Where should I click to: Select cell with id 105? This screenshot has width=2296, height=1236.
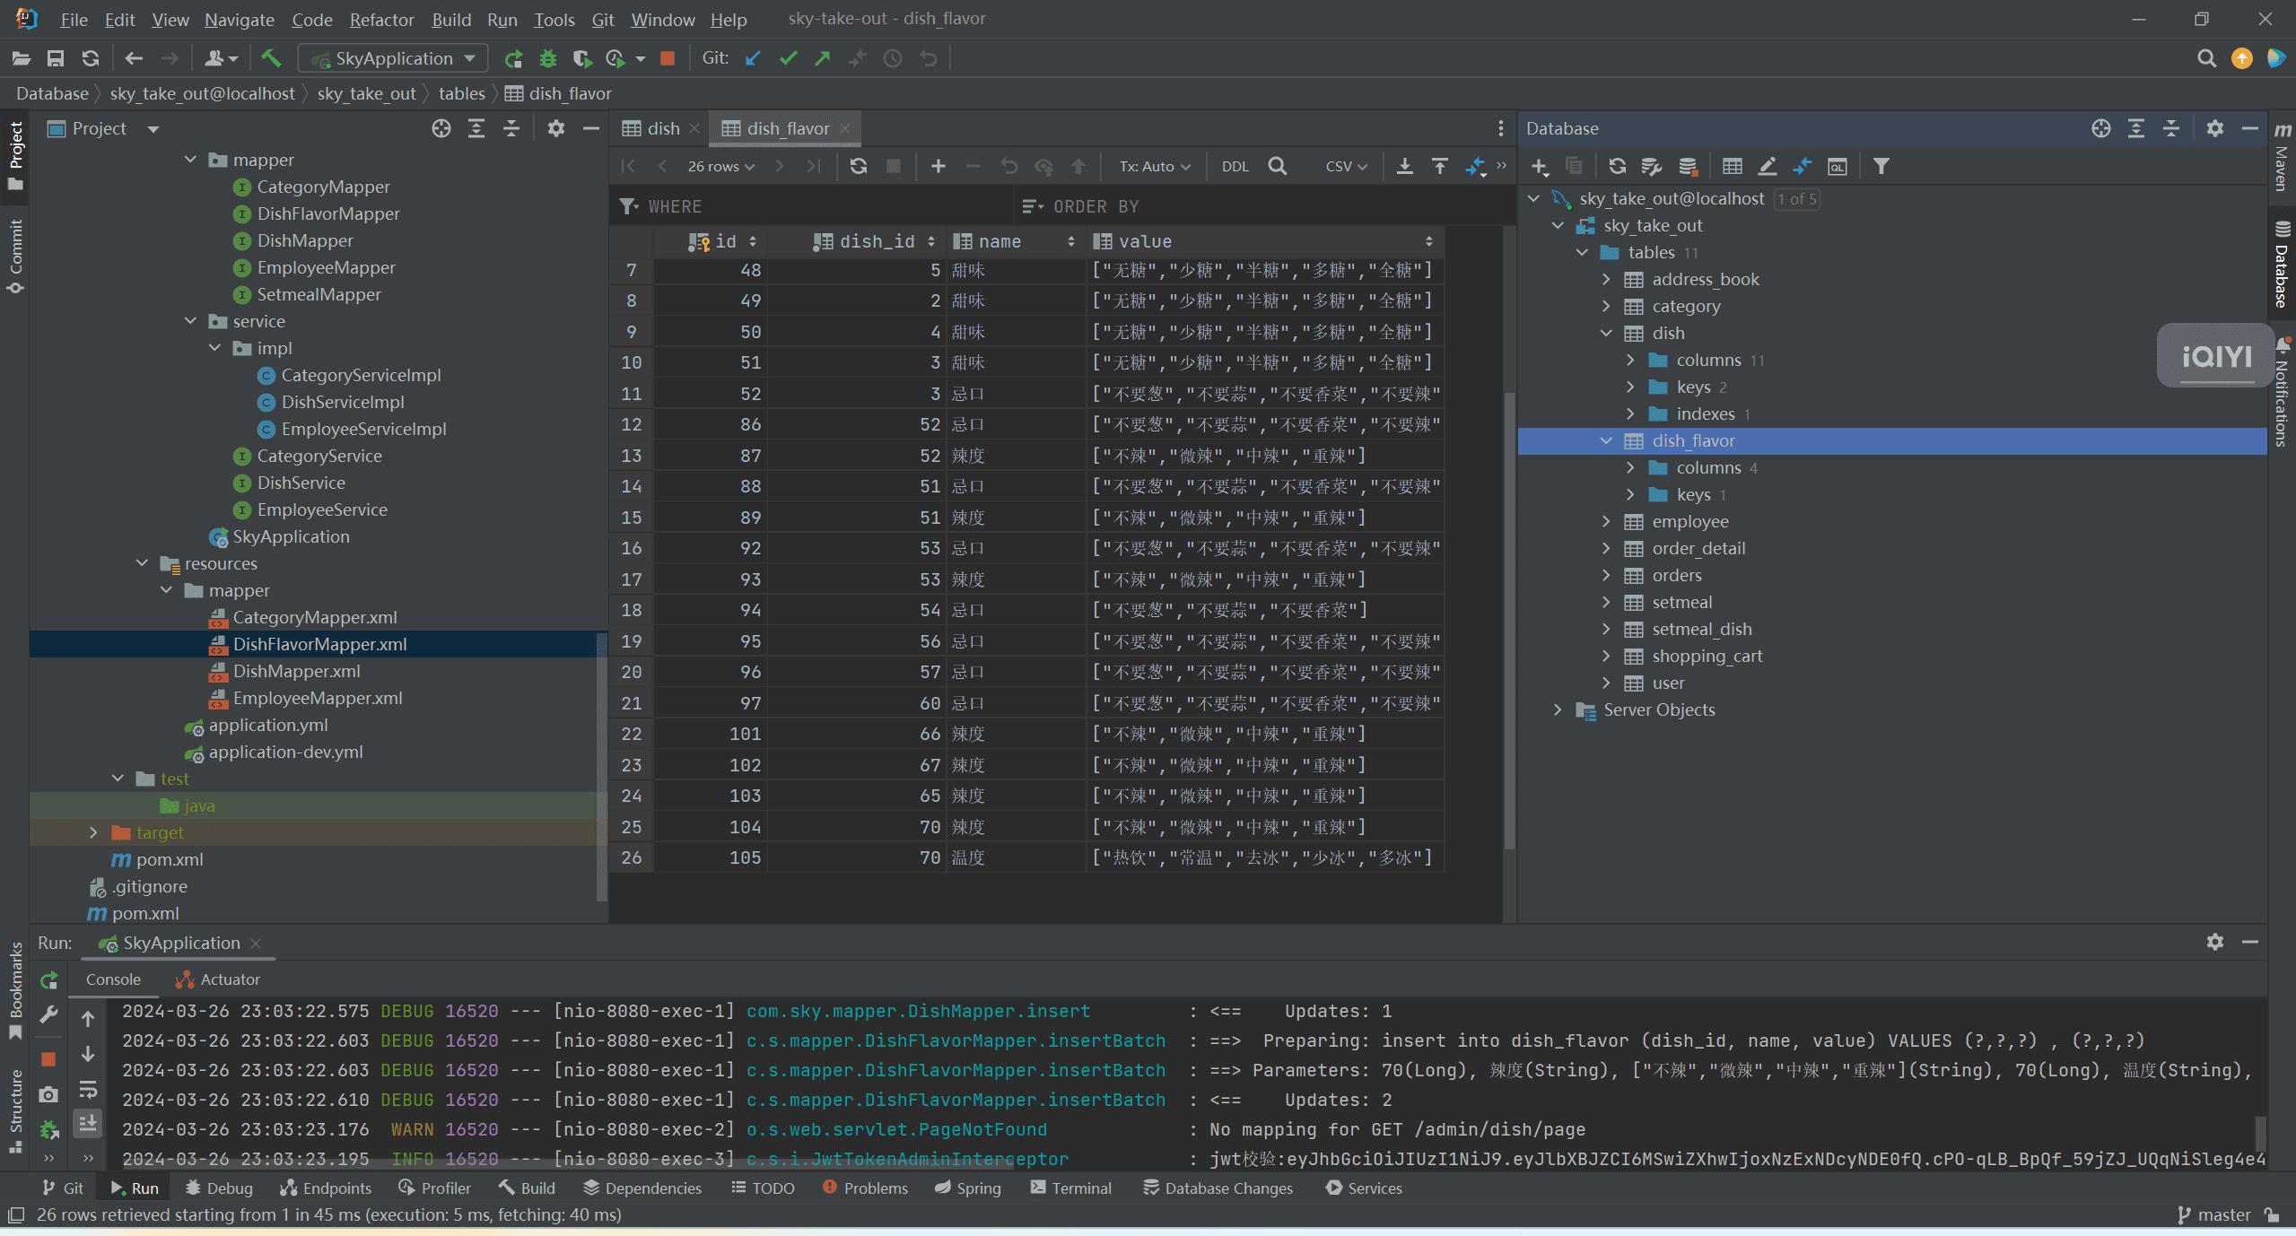[x=711, y=857]
